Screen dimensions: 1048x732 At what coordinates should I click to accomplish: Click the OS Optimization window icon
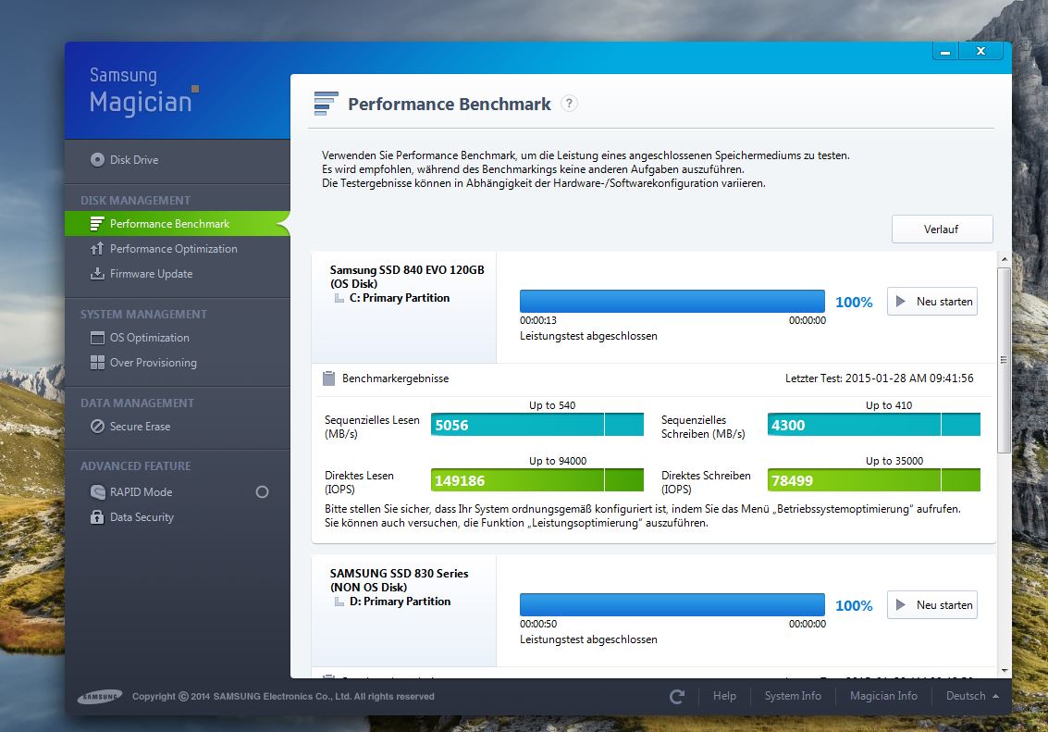[97, 338]
